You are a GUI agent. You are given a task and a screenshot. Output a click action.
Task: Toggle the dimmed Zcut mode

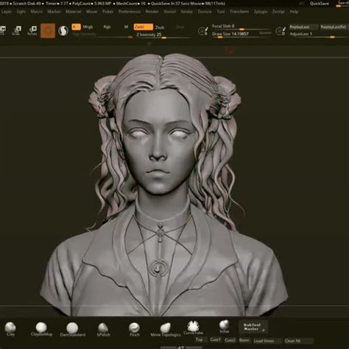coord(180,27)
